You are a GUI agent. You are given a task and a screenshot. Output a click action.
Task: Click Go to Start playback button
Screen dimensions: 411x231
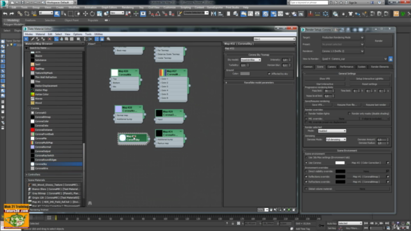click(366, 223)
